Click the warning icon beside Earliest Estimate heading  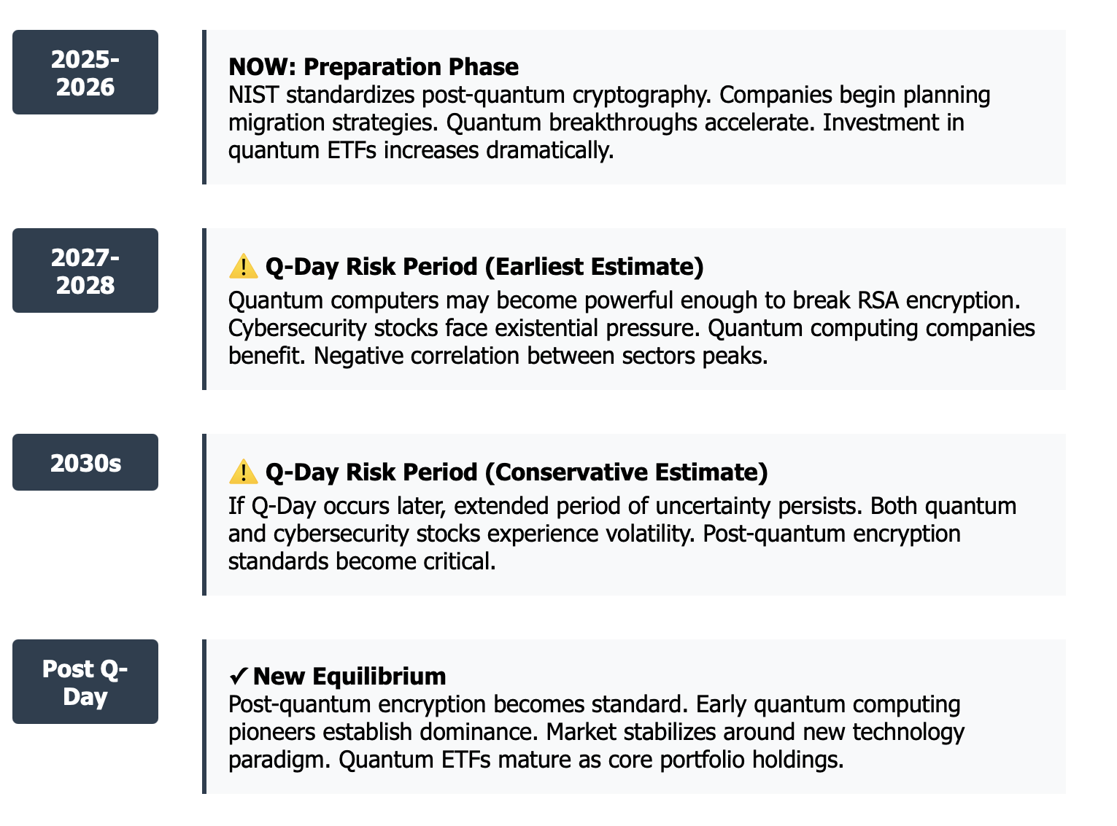(x=243, y=267)
